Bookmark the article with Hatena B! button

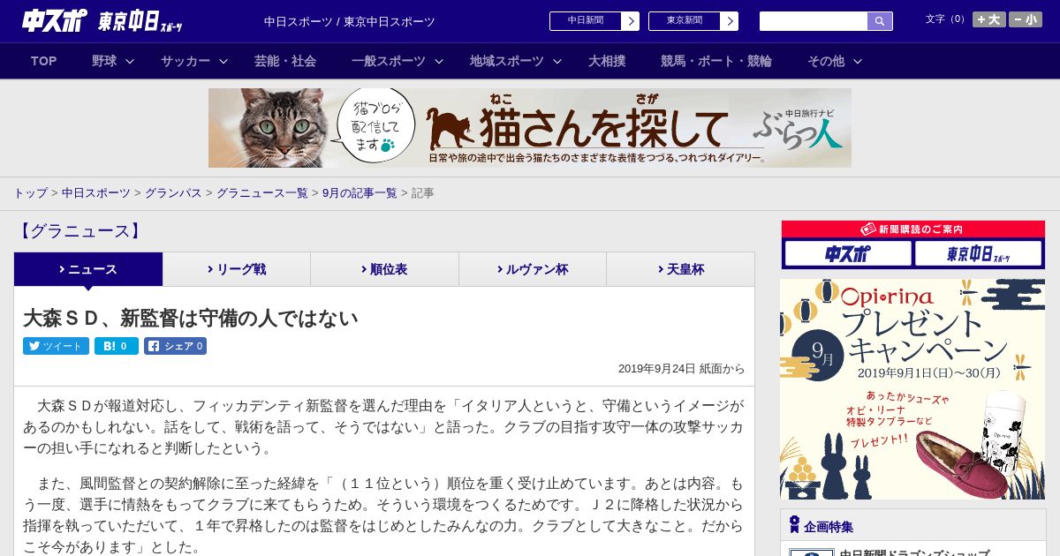click(117, 346)
